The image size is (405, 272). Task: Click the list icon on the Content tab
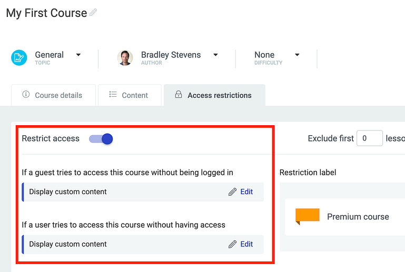click(113, 95)
